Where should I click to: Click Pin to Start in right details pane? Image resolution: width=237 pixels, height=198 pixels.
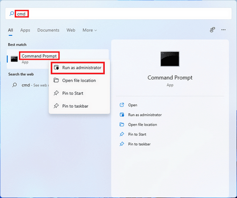pos(137,134)
